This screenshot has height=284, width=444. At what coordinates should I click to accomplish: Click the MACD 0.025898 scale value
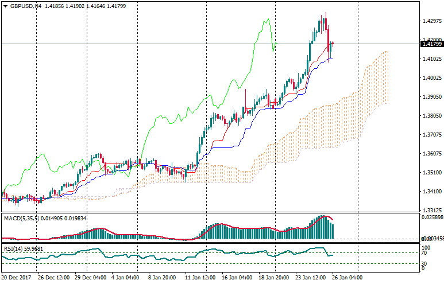click(431, 218)
